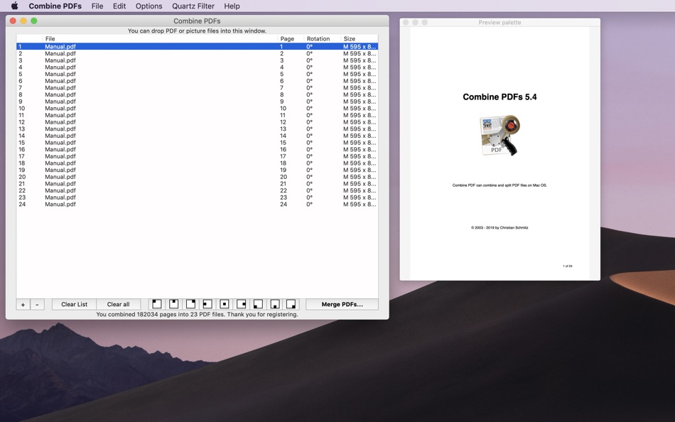Sort by the File column header

[160, 39]
